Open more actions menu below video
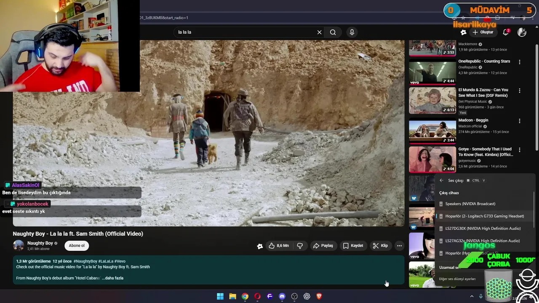This screenshot has width=539, height=303. click(x=399, y=246)
